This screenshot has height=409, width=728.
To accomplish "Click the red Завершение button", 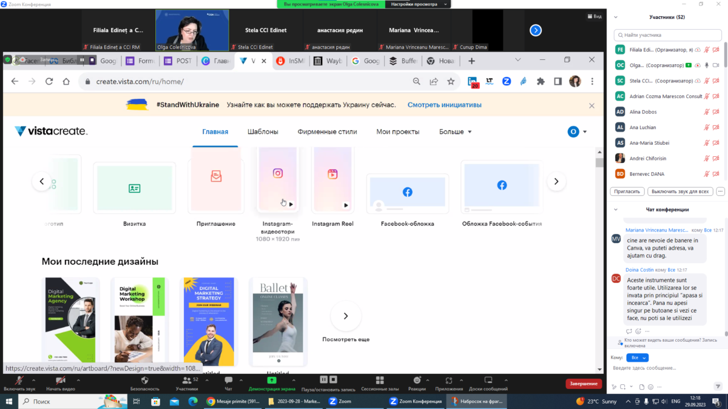I will [584, 384].
